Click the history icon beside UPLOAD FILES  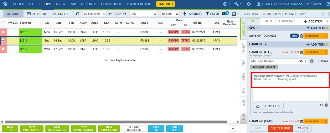[x=321, y=105]
